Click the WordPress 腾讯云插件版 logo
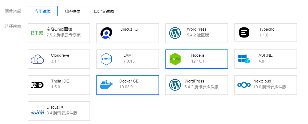The width and height of the screenshot is (308, 124). click(175, 85)
